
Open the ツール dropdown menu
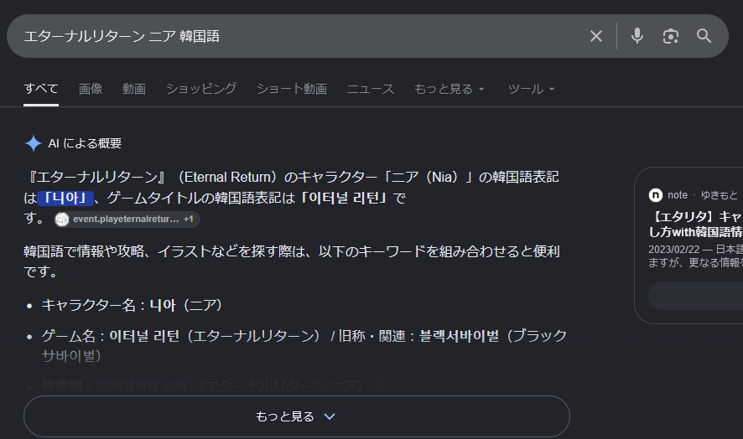pyautogui.click(x=531, y=89)
